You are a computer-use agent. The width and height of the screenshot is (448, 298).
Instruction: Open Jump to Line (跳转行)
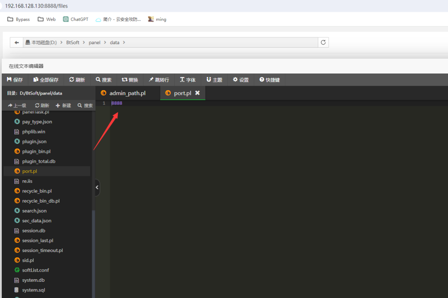[159, 80]
